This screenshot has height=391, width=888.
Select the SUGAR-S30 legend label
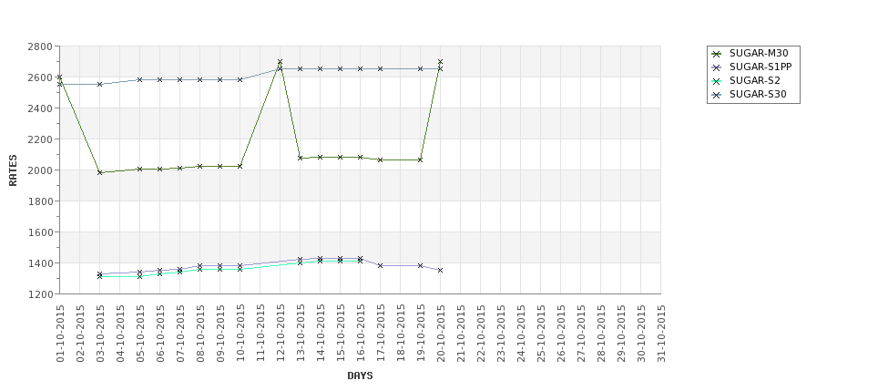pyautogui.click(x=758, y=94)
